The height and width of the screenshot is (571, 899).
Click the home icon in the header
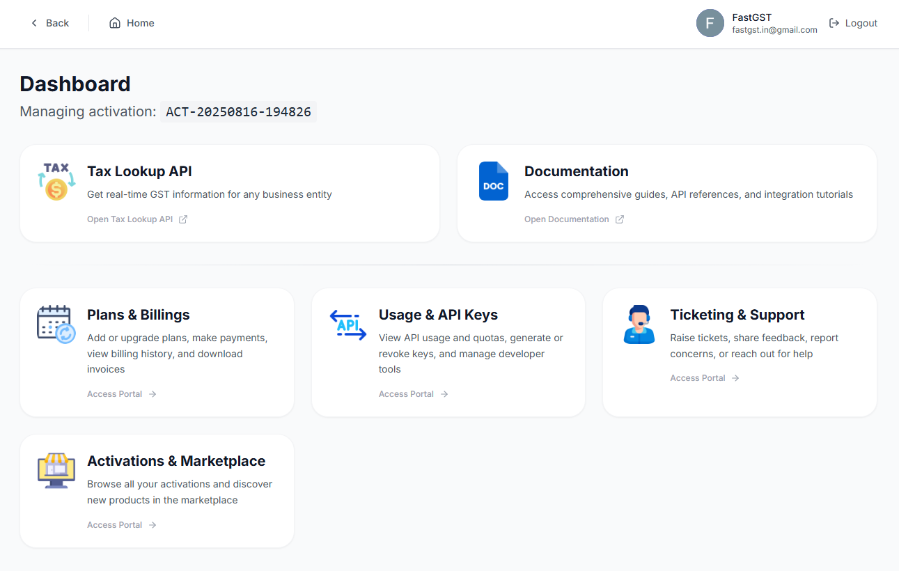pyautogui.click(x=115, y=23)
